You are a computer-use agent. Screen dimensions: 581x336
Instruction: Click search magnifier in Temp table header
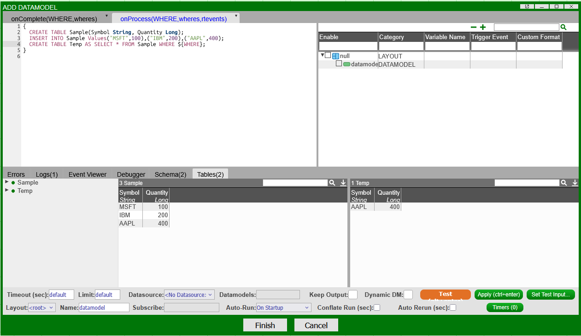(x=564, y=183)
